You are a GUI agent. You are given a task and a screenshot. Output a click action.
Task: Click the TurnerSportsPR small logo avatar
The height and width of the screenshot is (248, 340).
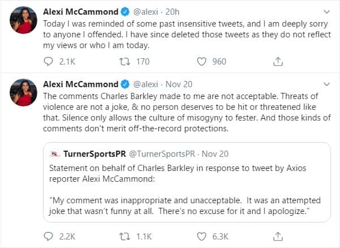(x=55, y=154)
